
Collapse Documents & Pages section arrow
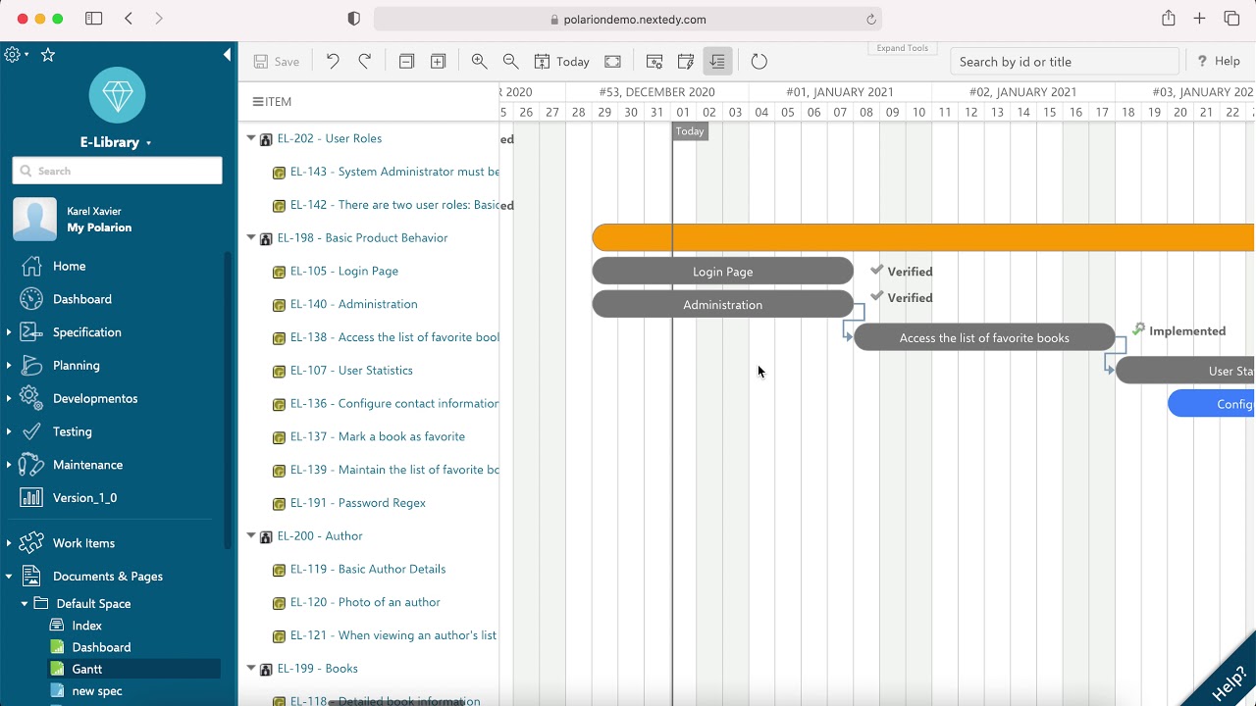[x=9, y=577]
